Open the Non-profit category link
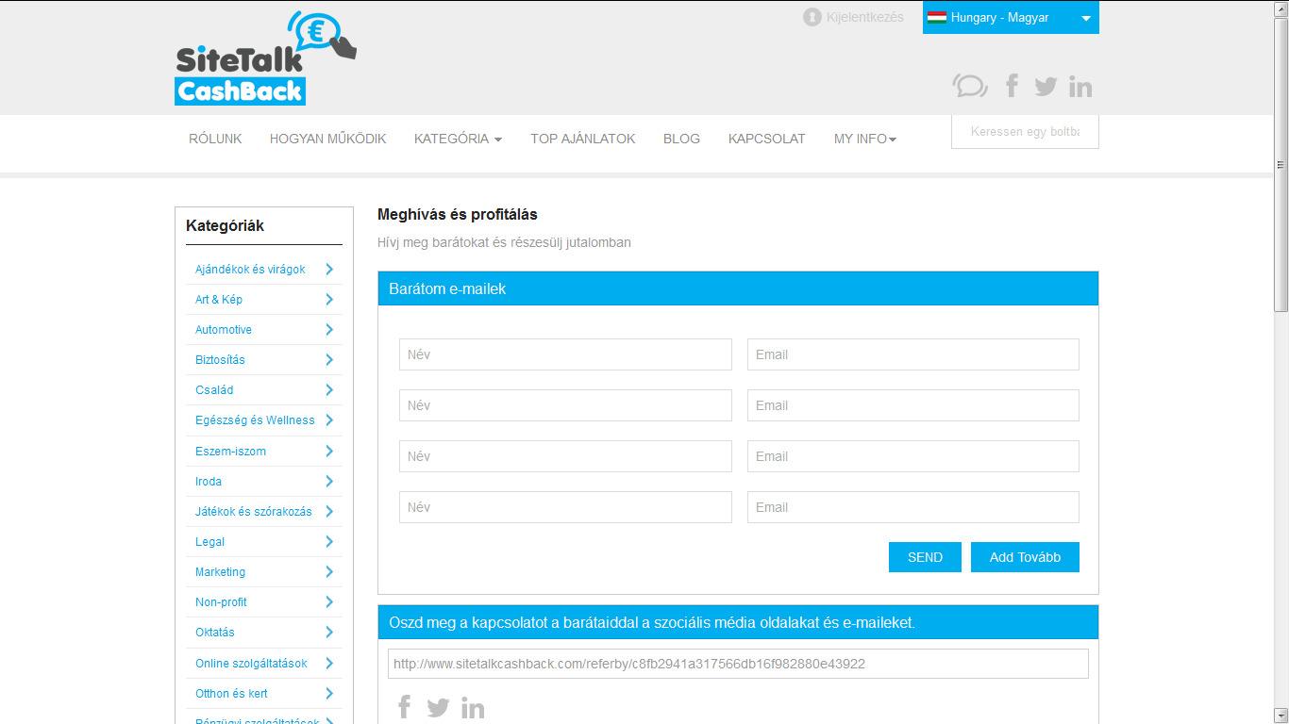Screen dimensions: 1289x724 (221, 602)
